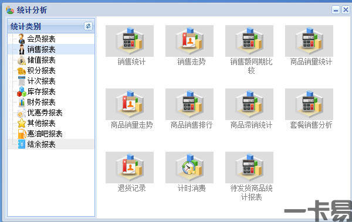This screenshot has width=352, height=222.
Task: Click the 销售走势 text label
Action: point(191,62)
